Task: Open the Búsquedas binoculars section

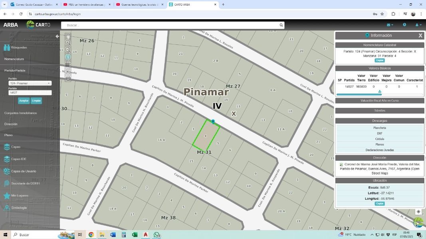Action: 16,47
